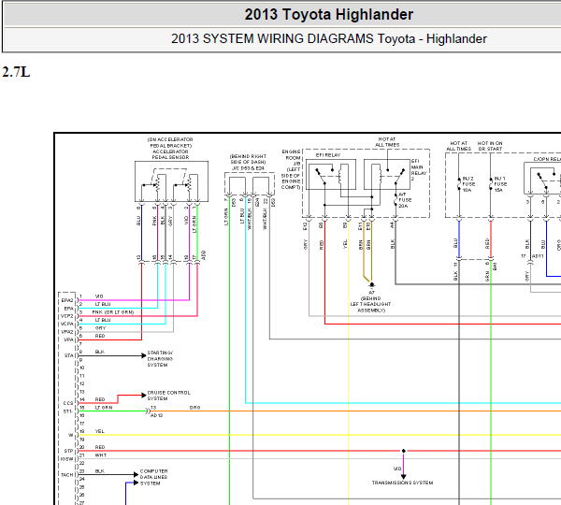Click the "PNK (OR LT GRN)" wire label

(x=113, y=312)
